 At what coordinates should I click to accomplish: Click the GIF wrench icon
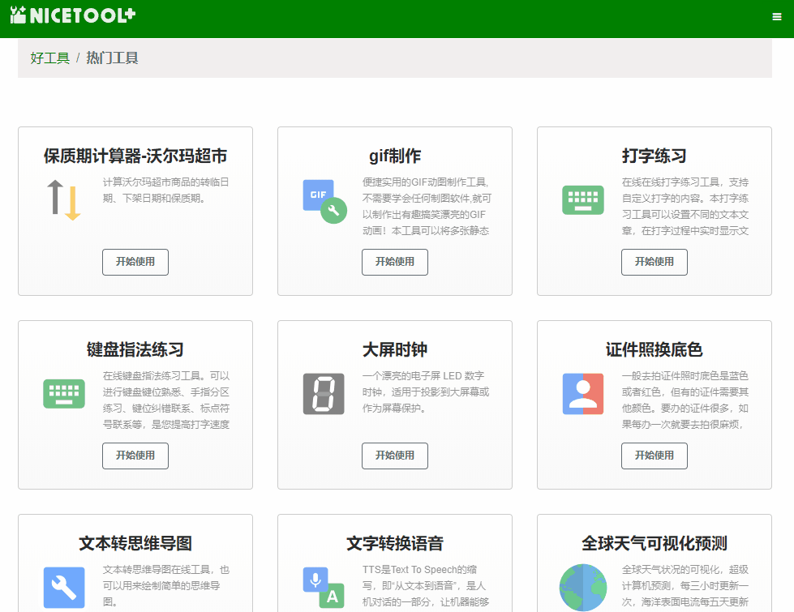[x=324, y=202]
